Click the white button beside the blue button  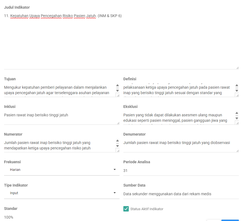[214, 220]
